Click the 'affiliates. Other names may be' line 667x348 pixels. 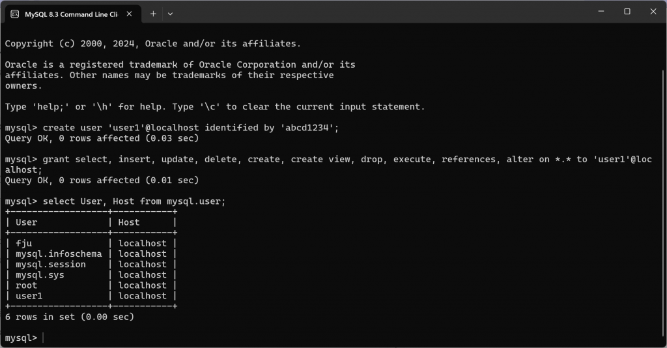[169, 76]
